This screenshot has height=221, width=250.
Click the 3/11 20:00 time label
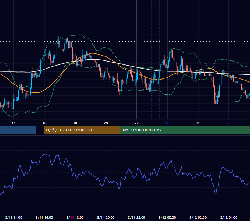106,217
